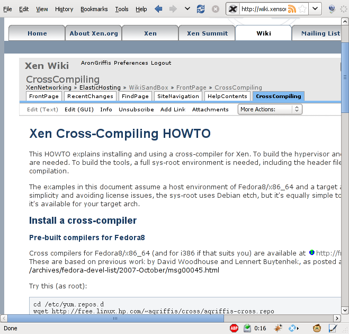Follow the WikiSandBox trail link
Screen dimensions: 349x334
[x=148, y=87]
